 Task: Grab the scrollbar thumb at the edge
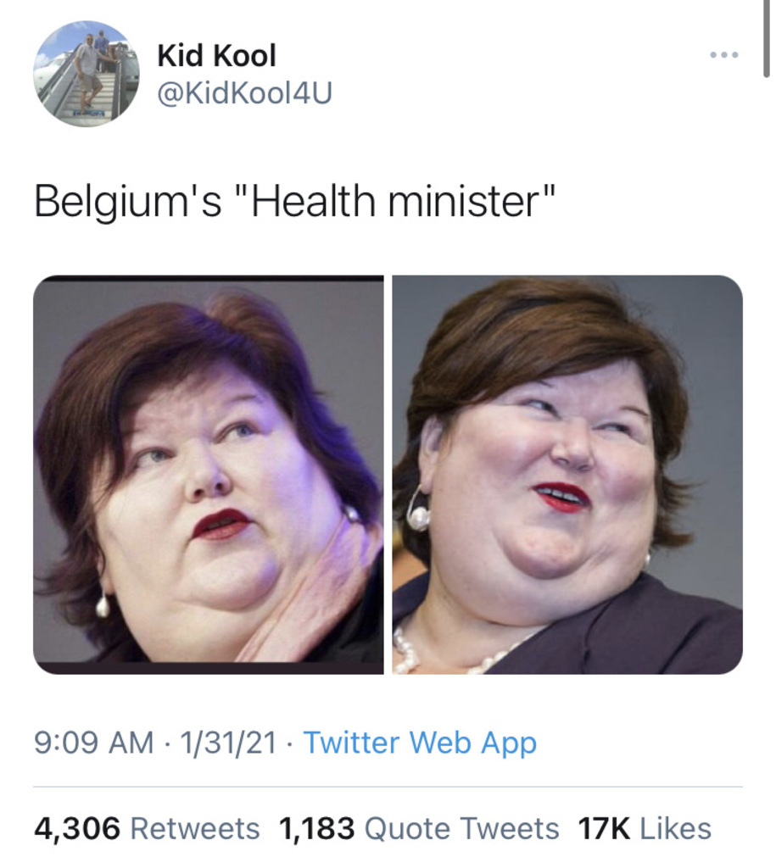click(x=766, y=37)
